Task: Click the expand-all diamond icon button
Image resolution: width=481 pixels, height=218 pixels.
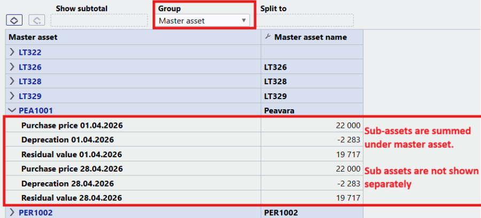Action: 14,20
